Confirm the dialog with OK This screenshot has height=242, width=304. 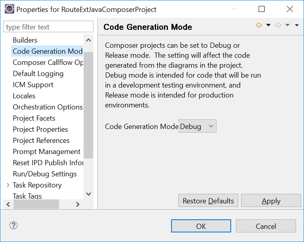tap(201, 226)
